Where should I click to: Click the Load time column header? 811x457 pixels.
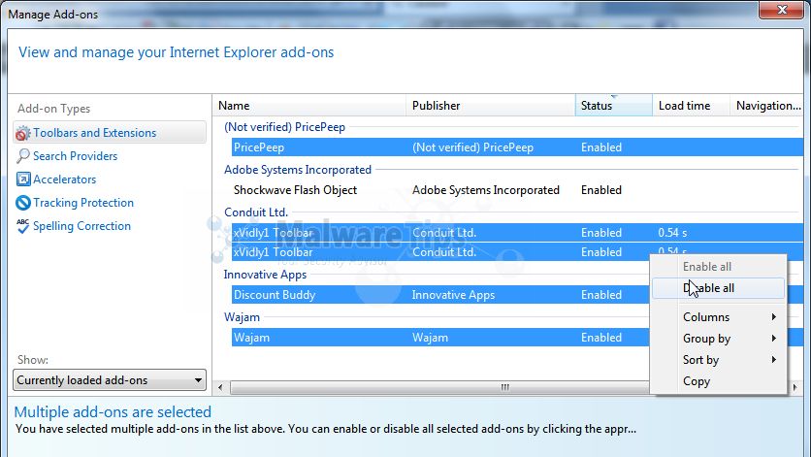(689, 106)
